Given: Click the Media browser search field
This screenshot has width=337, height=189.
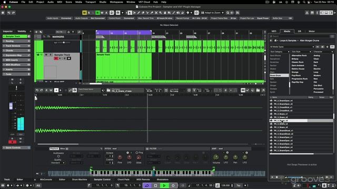Looking at the screenshot, I should 302,36.
